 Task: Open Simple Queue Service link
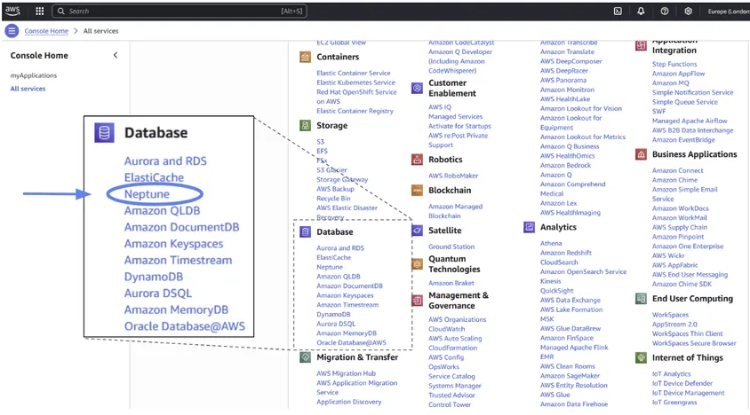click(685, 102)
